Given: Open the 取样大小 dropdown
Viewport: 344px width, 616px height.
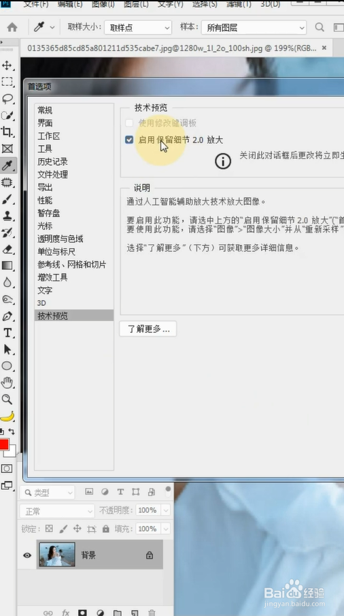Looking at the screenshot, I should click(x=138, y=27).
